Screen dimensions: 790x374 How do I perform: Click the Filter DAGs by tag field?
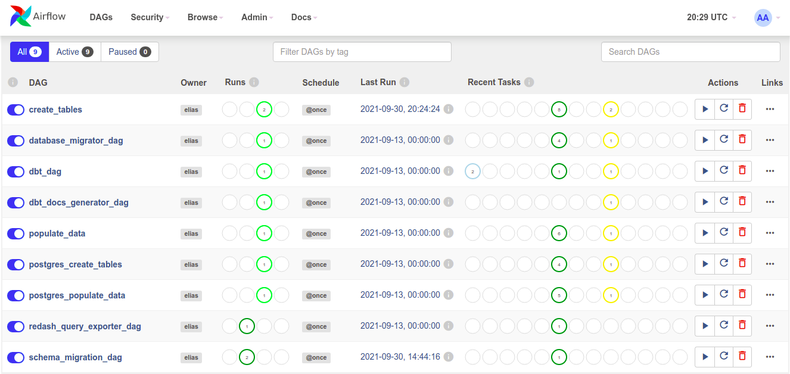coord(362,52)
